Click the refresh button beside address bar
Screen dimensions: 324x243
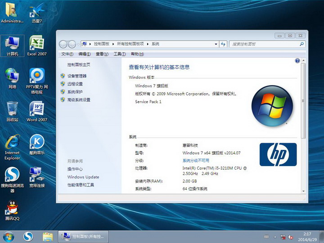click(x=223, y=44)
